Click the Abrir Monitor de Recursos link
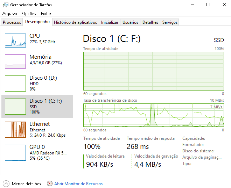231x188 pixels. coord(78,184)
